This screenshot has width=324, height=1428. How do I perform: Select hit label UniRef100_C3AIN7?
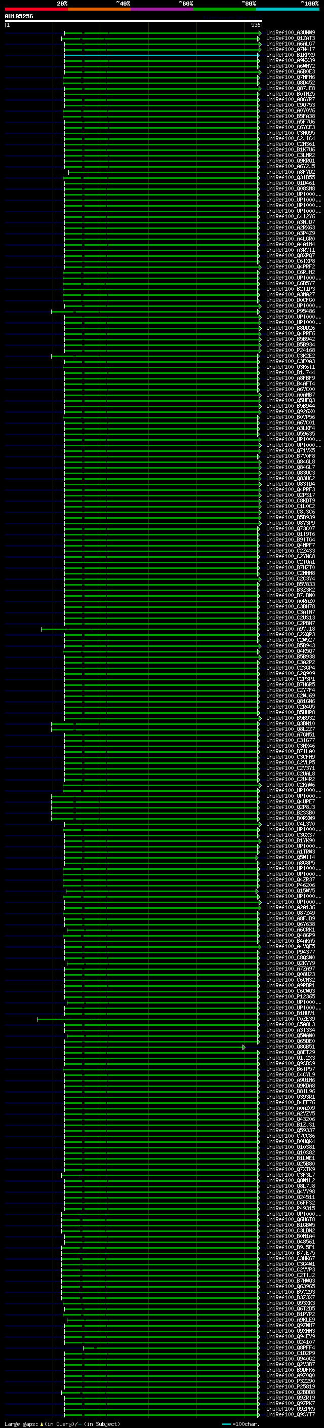(290, 612)
